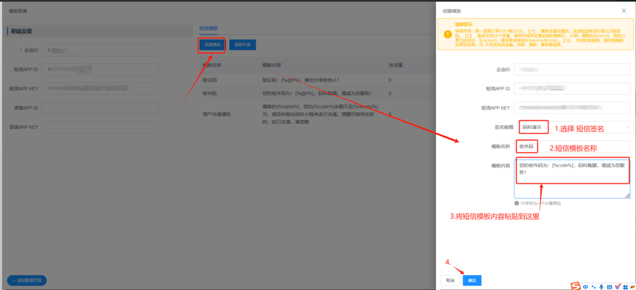Click the orange warning icon in 温馨提示

tap(448, 34)
